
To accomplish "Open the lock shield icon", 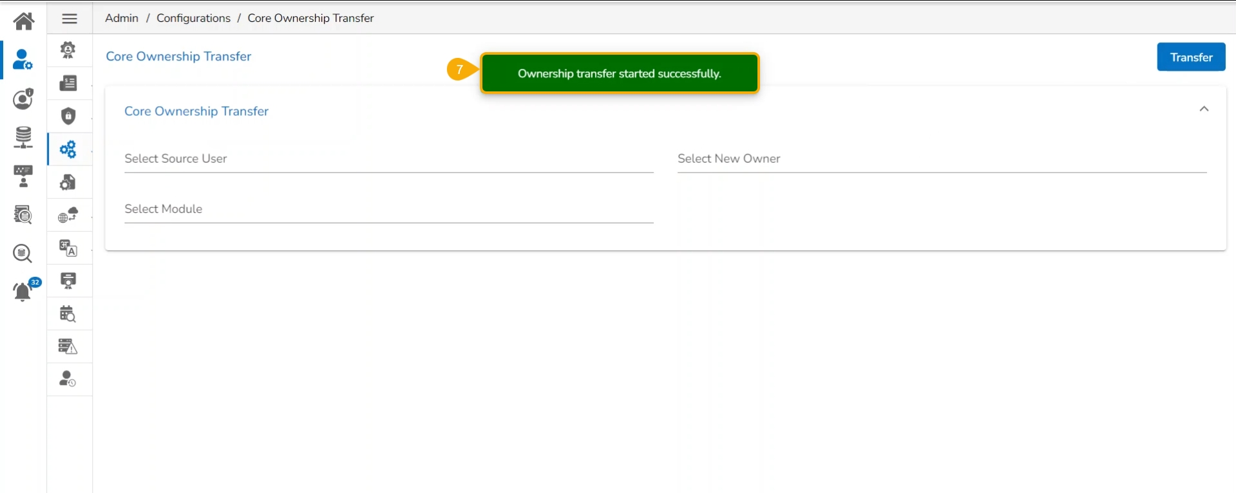I will click(x=68, y=116).
